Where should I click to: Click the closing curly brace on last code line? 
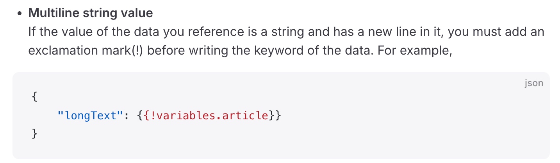(34, 133)
